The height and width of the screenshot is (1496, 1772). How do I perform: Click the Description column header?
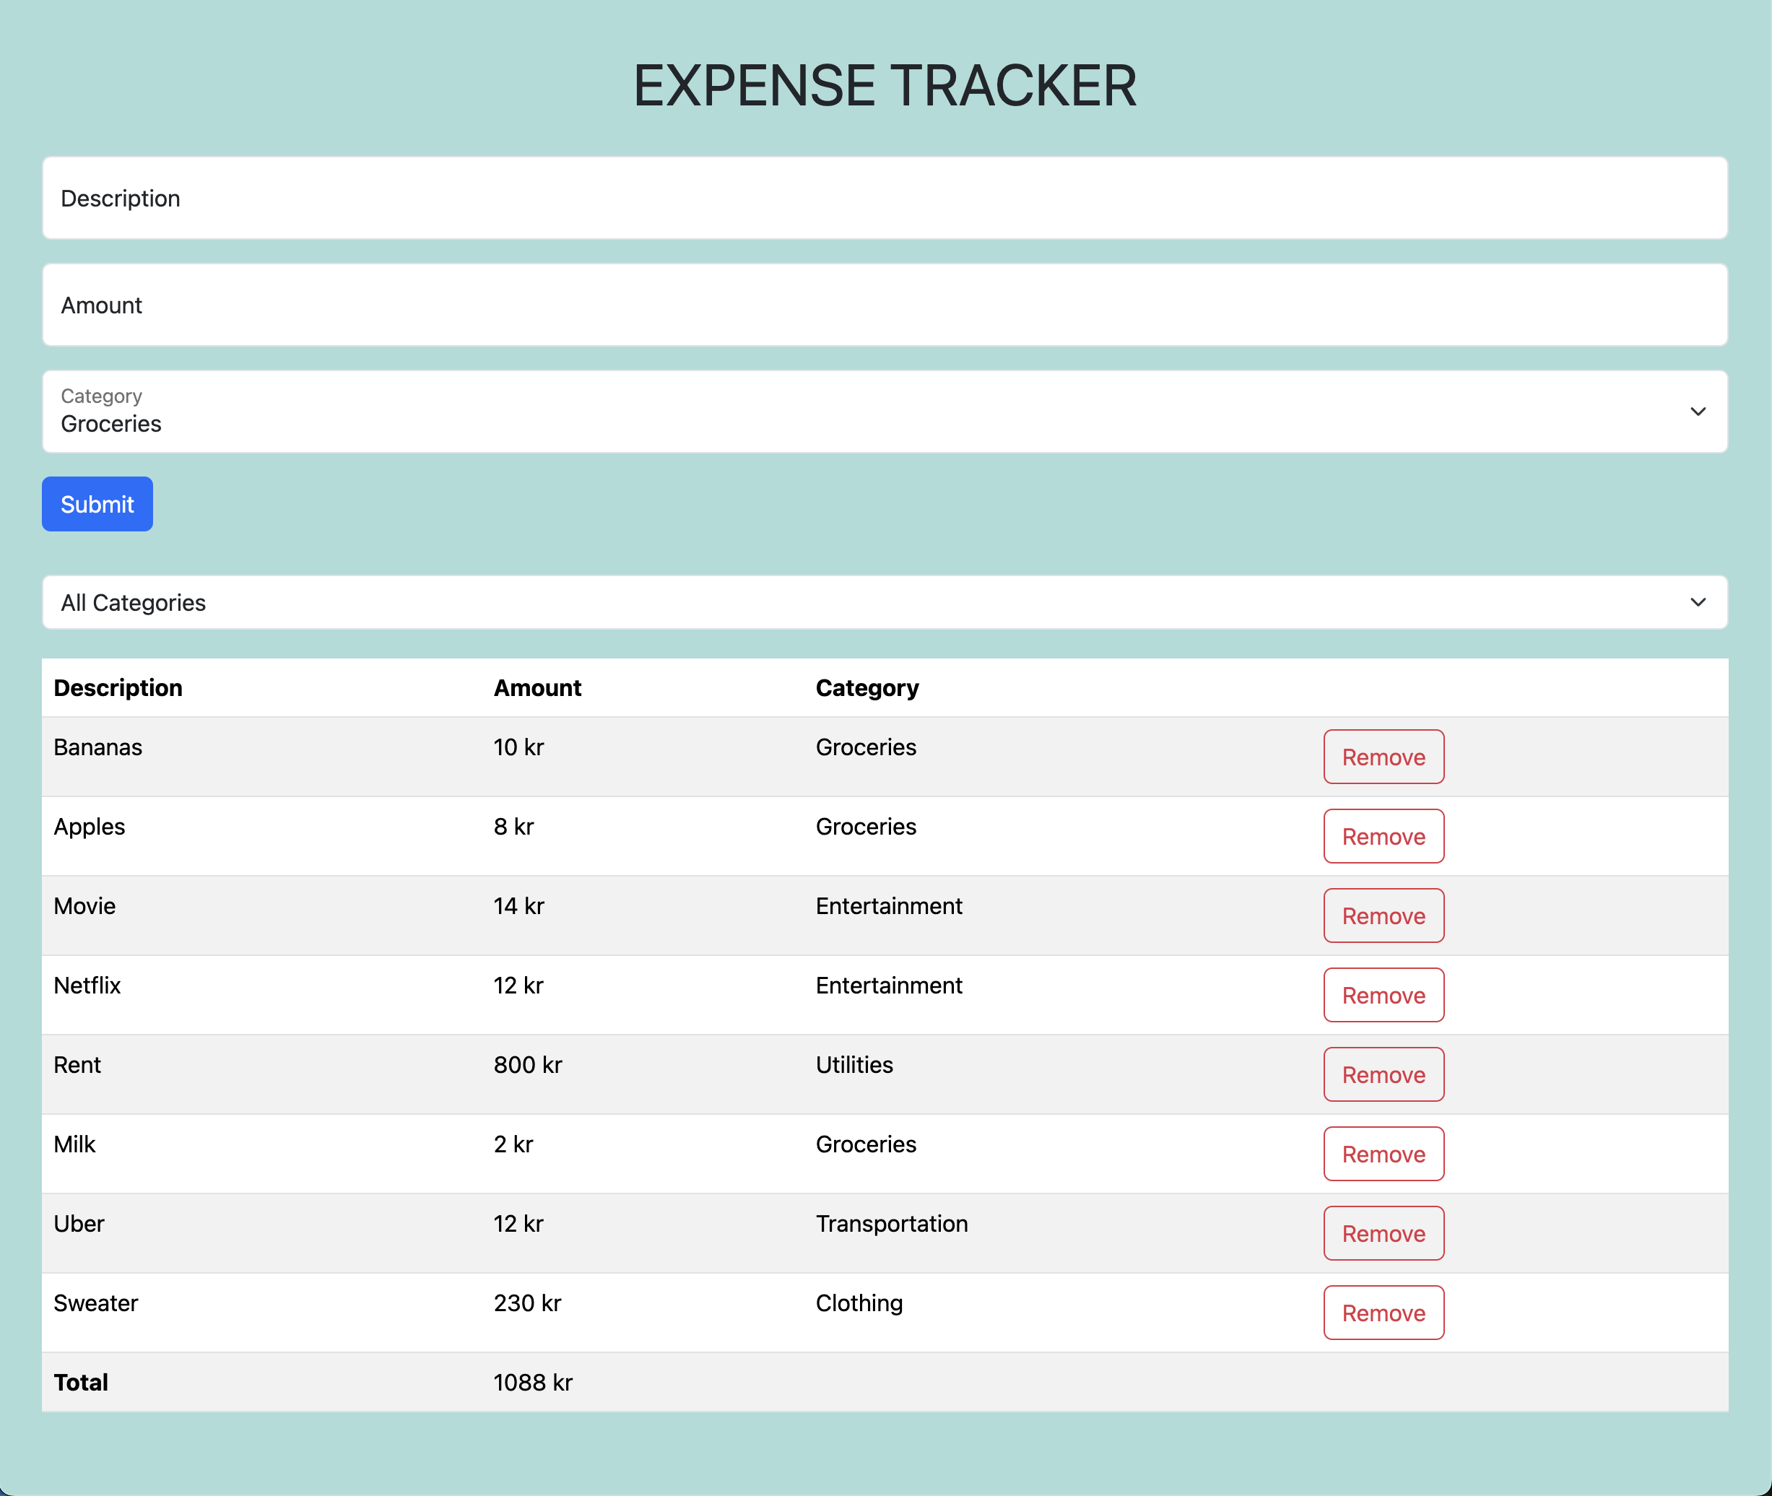118,688
